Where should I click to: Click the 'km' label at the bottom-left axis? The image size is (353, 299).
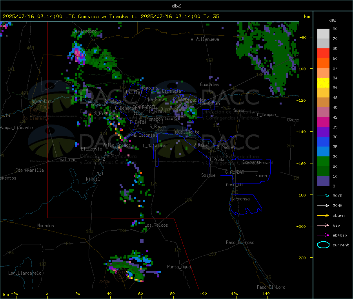(5, 295)
